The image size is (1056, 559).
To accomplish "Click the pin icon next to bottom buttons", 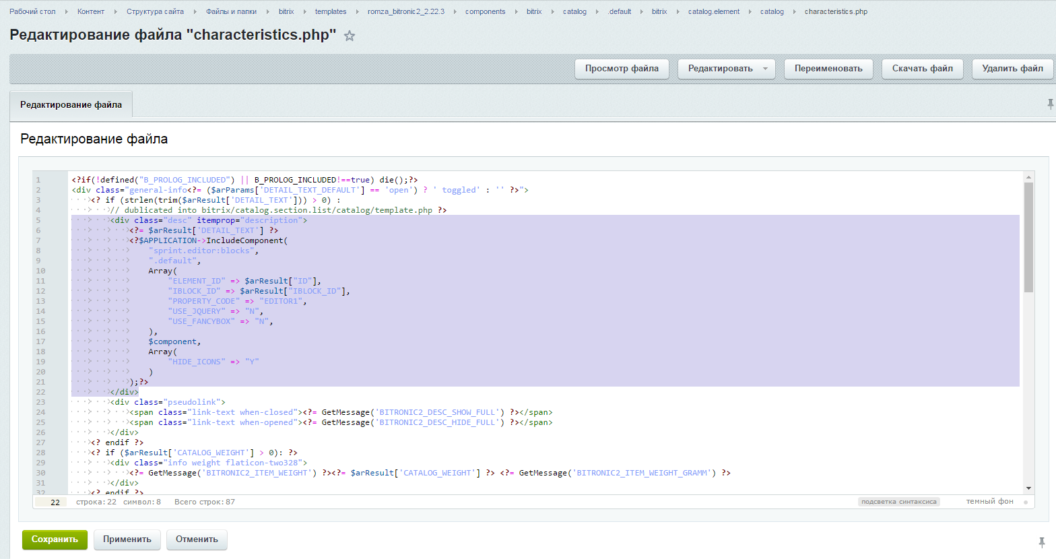I will (1042, 541).
